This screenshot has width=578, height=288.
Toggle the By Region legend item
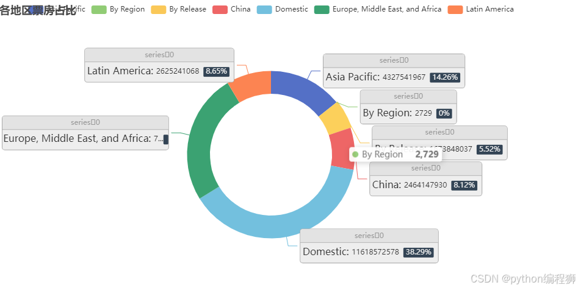[x=118, y=9]
